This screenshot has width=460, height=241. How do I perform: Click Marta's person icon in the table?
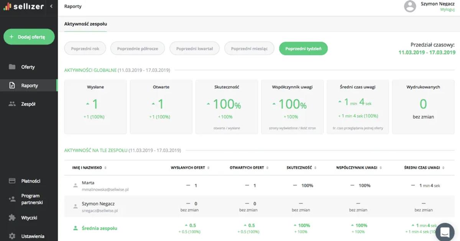[76, 186]
